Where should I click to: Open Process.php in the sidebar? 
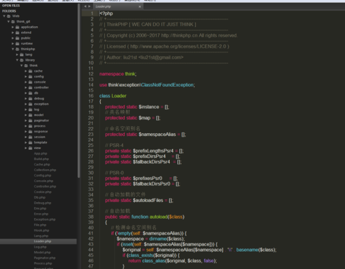[x=43, y=263]
